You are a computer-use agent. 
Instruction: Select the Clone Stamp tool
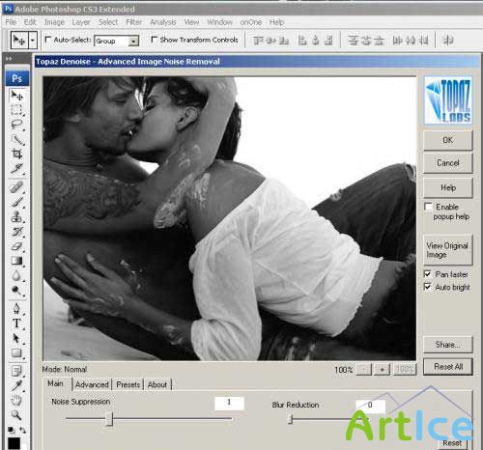16,216
